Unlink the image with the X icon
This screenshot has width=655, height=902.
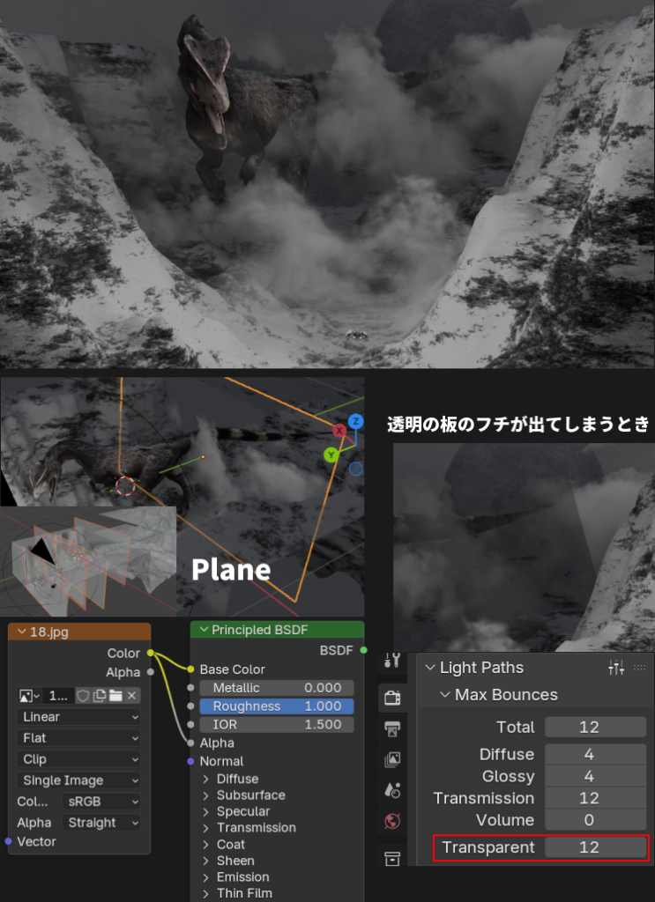[x=131, y=696]
